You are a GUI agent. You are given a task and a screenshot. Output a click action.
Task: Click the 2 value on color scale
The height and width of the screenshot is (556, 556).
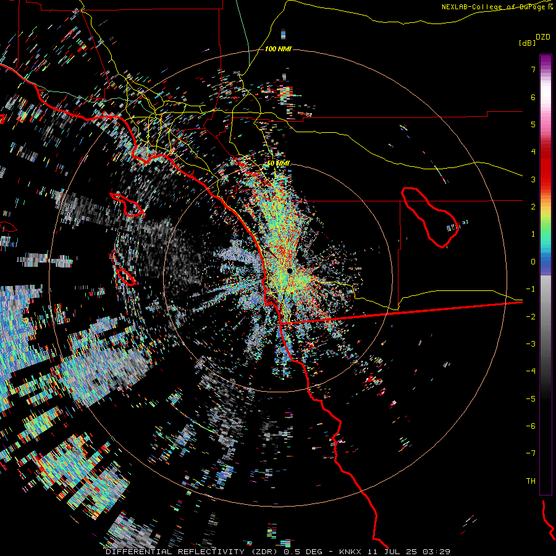click(533, 207)
